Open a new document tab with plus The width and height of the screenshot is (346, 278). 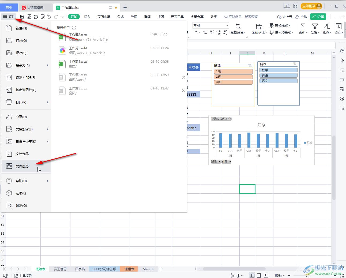[125, 7]
